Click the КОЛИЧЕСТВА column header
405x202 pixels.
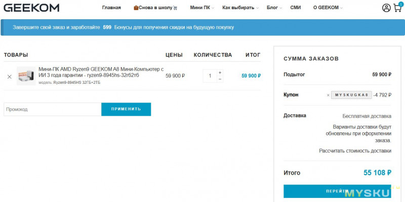tap(213, 55)
